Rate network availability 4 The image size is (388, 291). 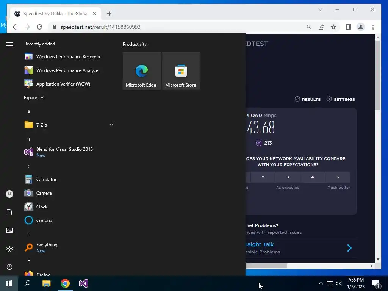pos(313,177)
